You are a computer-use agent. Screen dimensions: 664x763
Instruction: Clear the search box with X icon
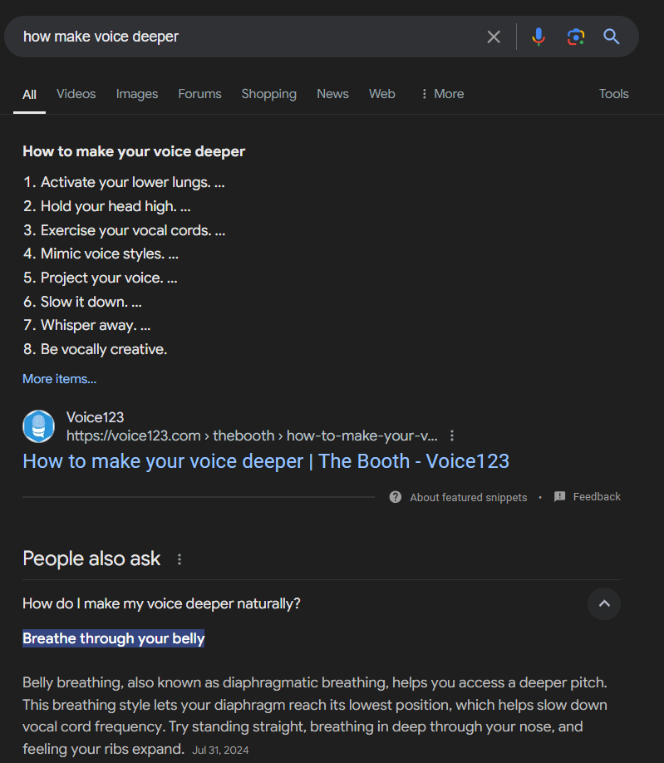click(x=494, y=37)
